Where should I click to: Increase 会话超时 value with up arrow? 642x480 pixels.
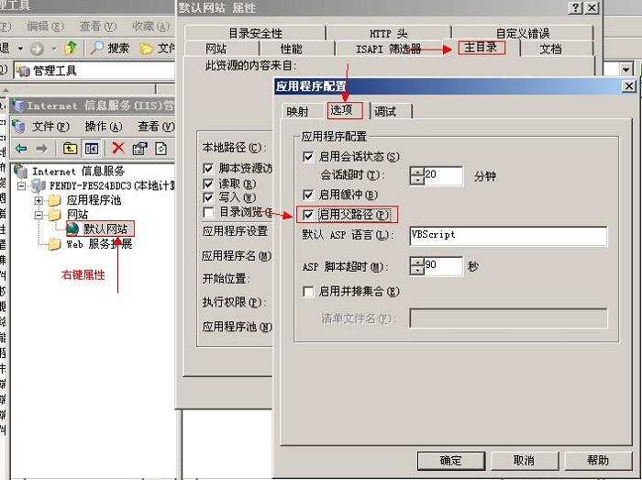point(416,172)
